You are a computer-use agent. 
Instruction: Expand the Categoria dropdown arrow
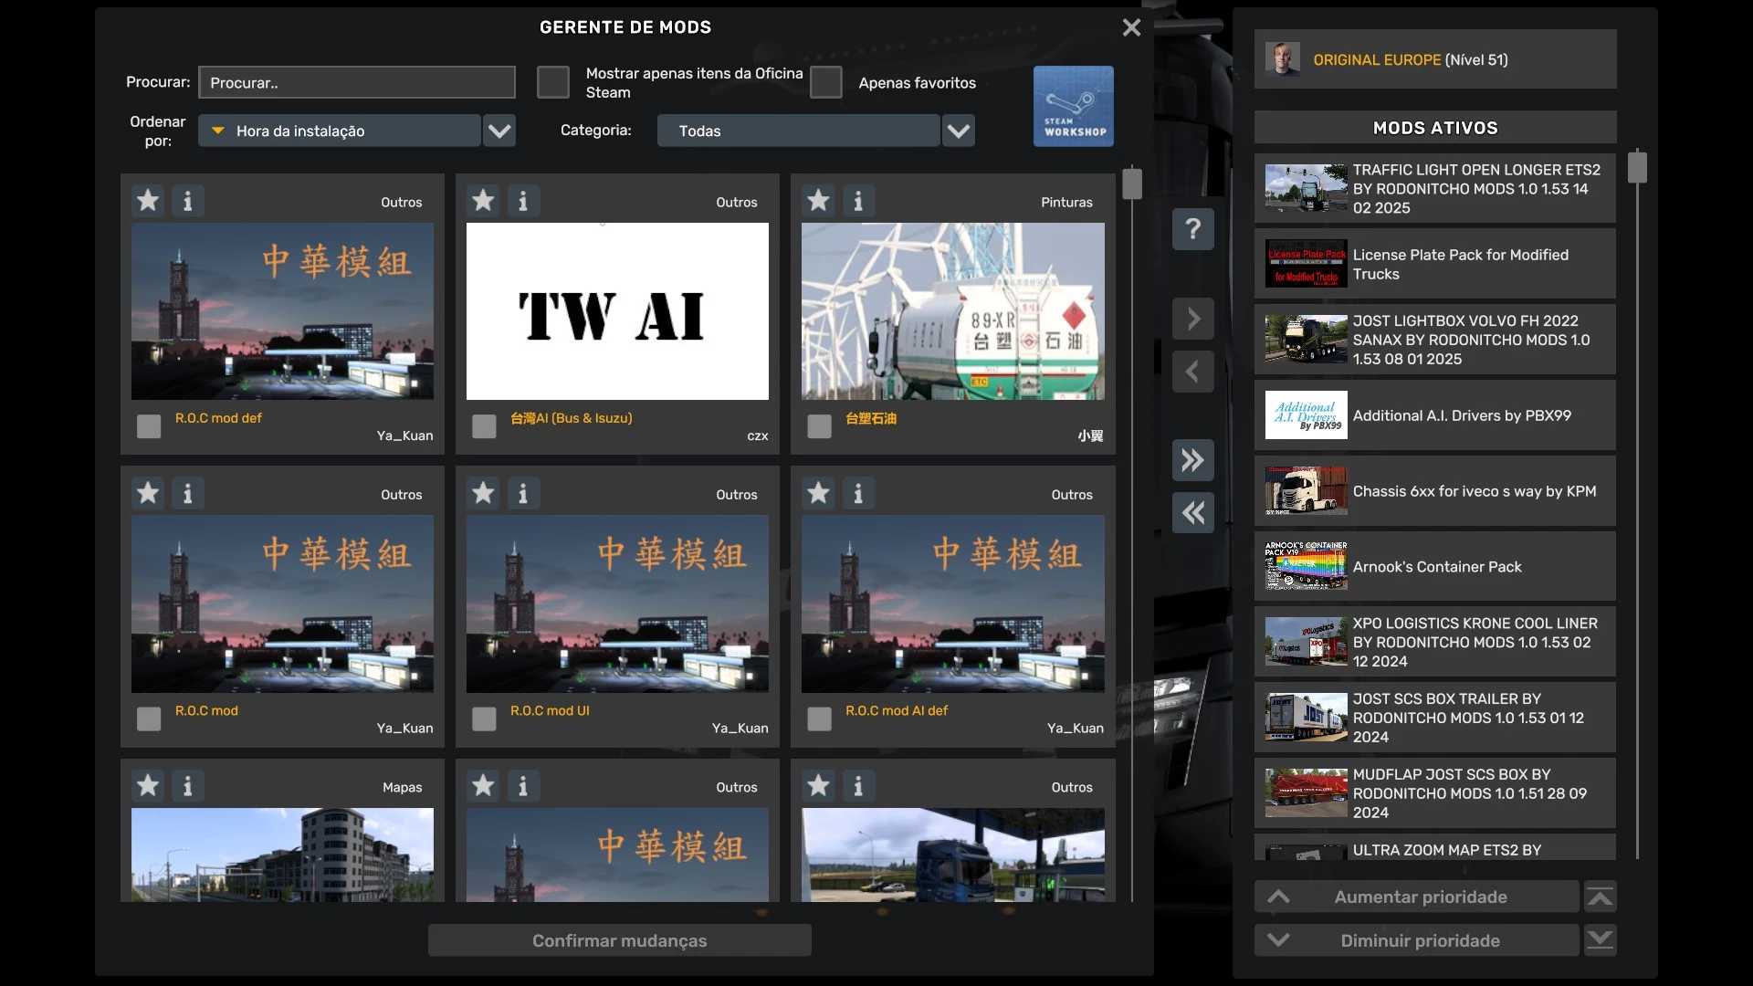(x=958, y=131)
